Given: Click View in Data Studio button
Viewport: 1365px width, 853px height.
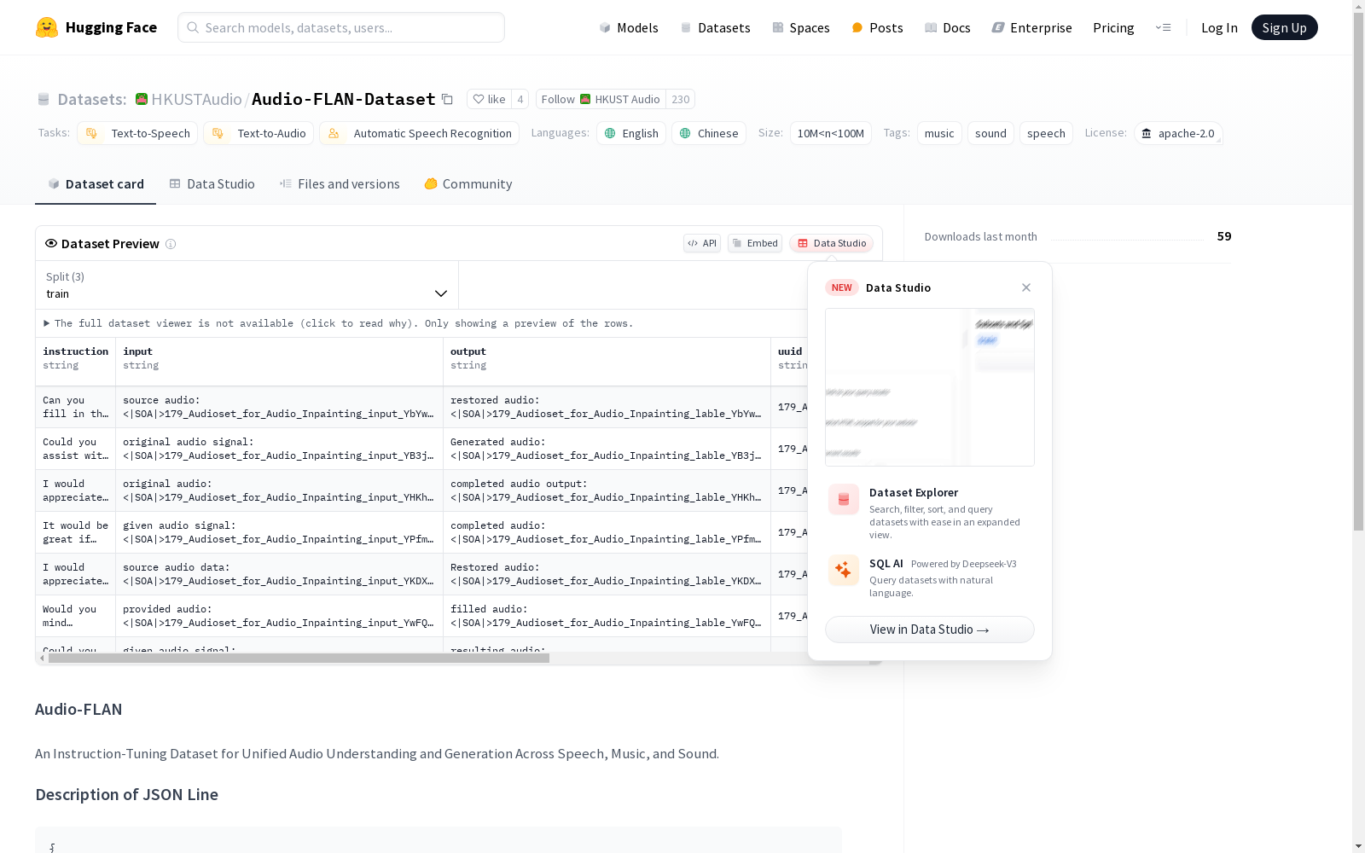Looking at the screenshot, I should tap(930, 630).
